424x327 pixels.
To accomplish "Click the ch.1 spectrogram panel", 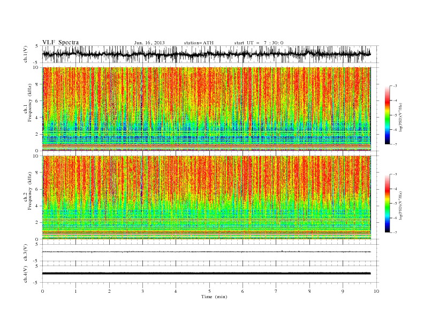I will (206, 109).
